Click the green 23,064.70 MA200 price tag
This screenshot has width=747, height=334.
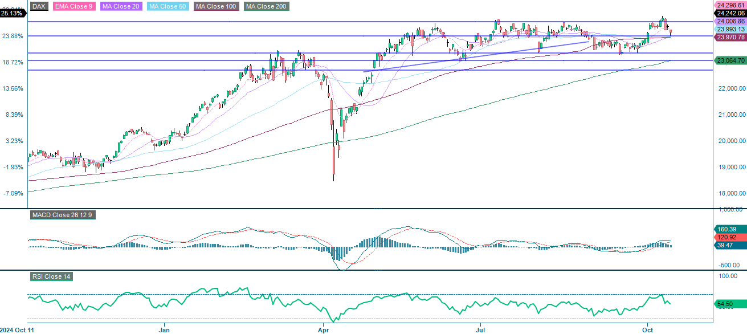731,60
